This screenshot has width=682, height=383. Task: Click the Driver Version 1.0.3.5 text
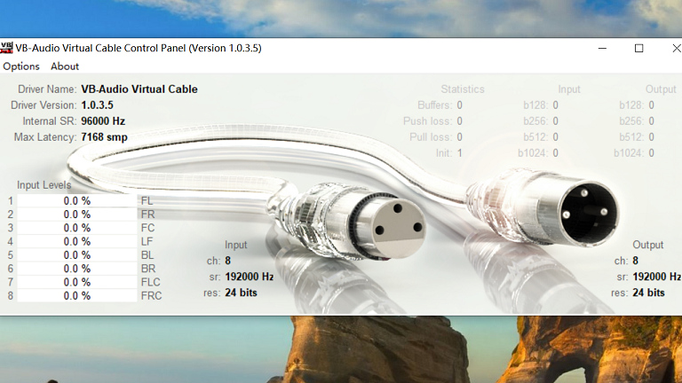coord(97,106)
